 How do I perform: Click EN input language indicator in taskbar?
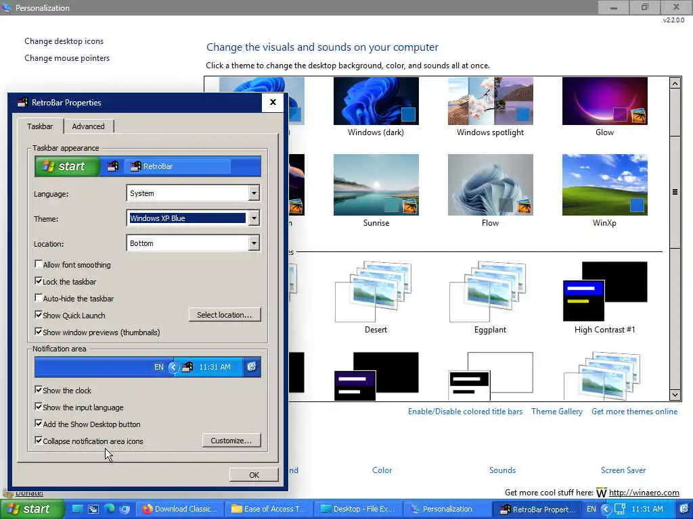pos(591,510)
